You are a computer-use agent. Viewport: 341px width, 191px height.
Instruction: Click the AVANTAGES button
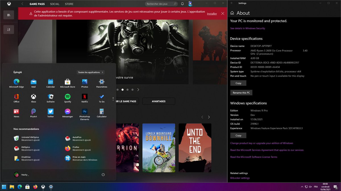159,101
